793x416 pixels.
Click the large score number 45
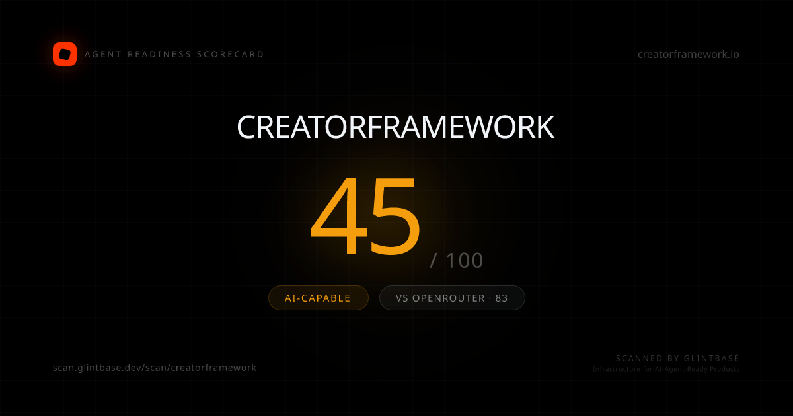(365, 217)
